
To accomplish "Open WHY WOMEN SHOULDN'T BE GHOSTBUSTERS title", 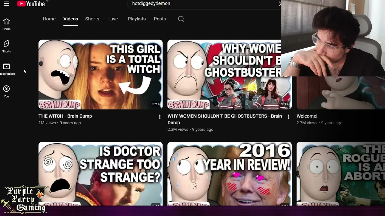I will pyautogui.click(x=225, y=119).
